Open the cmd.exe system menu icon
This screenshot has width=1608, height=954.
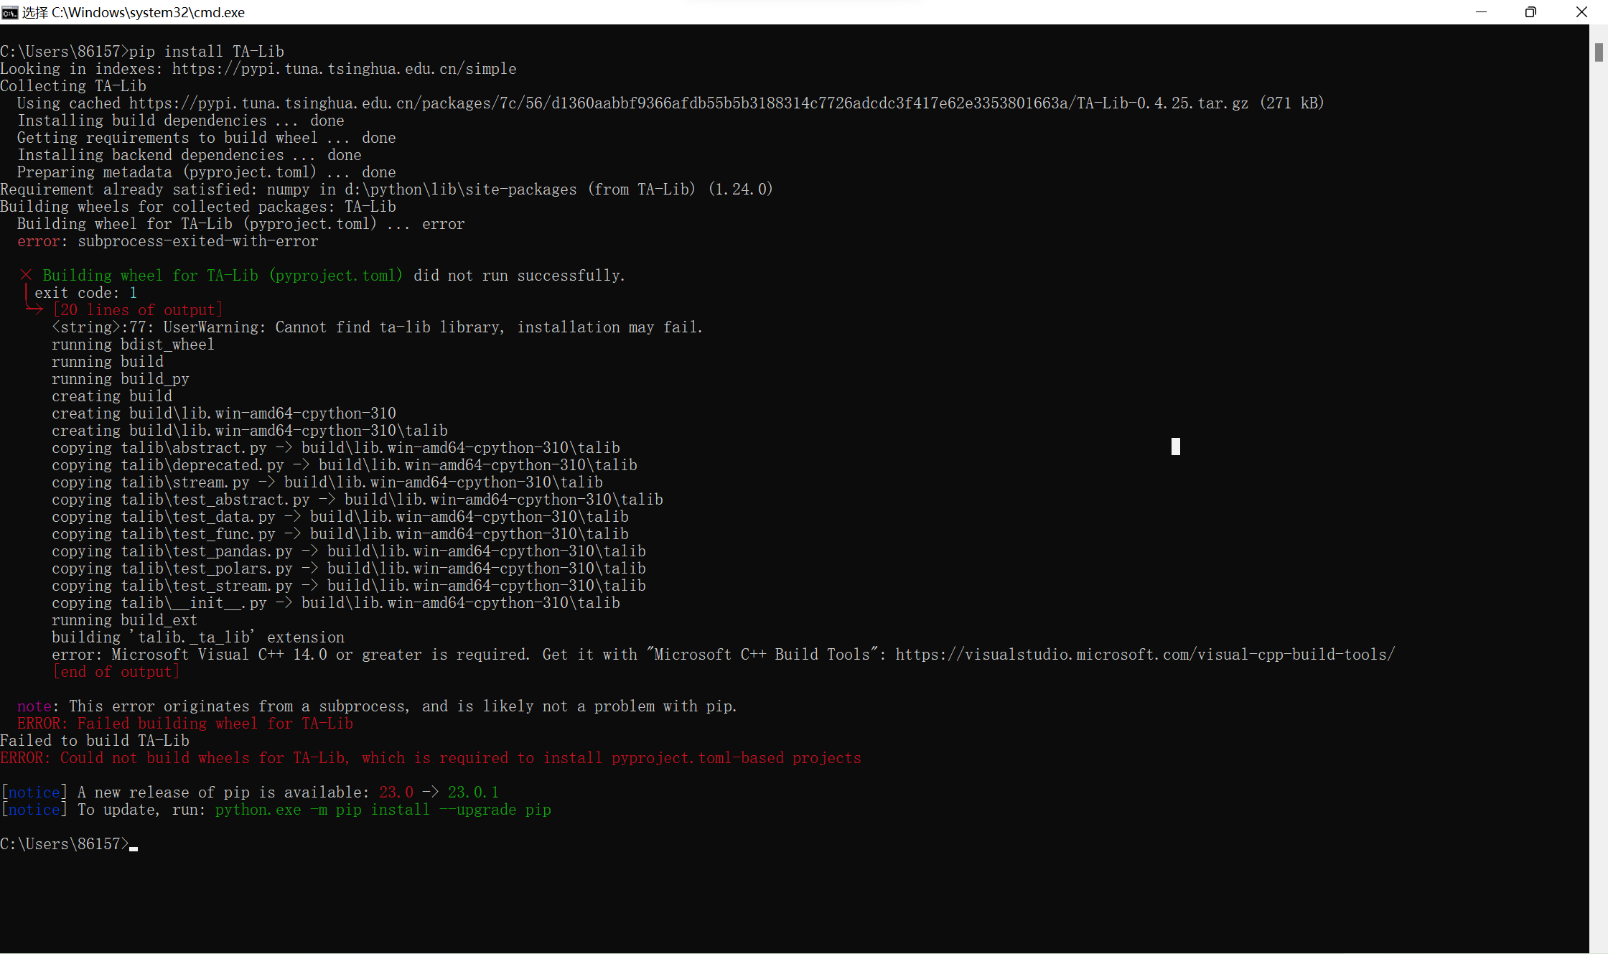click(9, 12)
